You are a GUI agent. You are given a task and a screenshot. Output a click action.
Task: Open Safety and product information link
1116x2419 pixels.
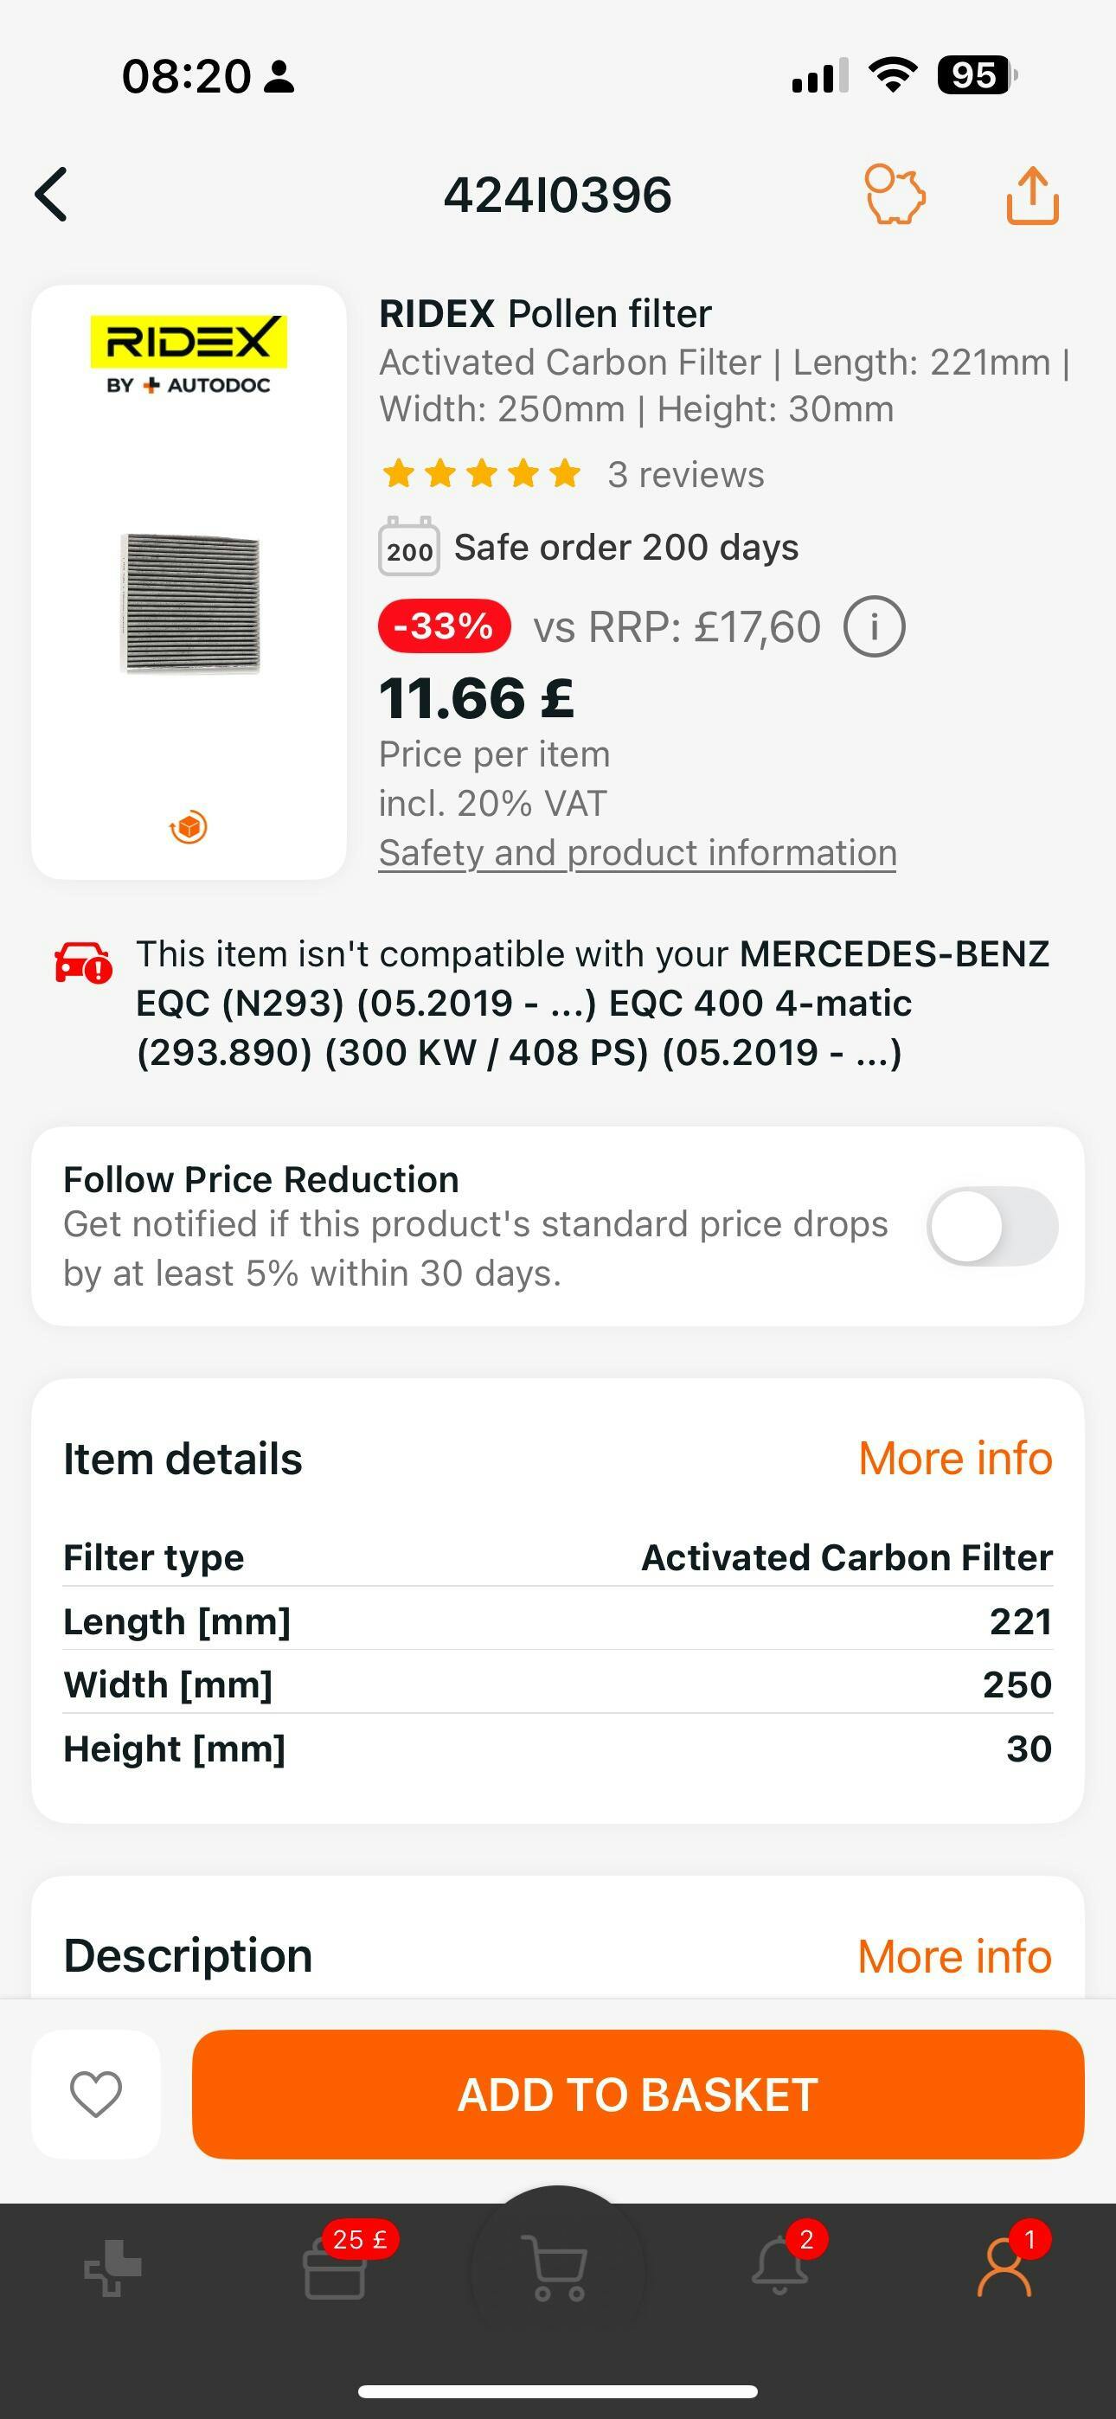[x=637, y=853]
